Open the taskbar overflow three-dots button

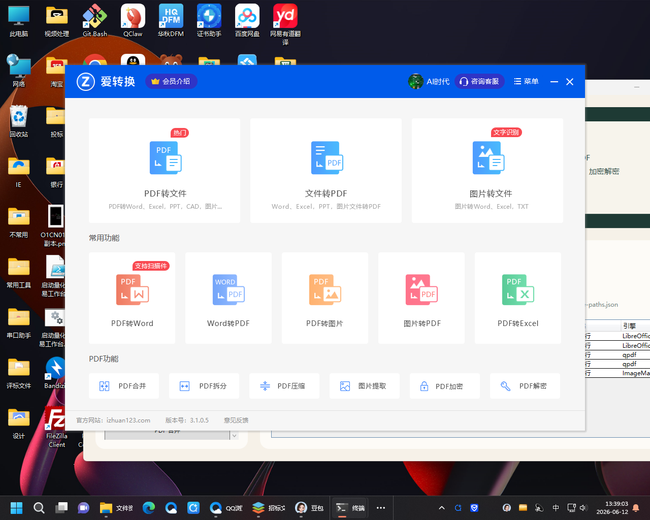pyautogui.click(x=381, y=508)
